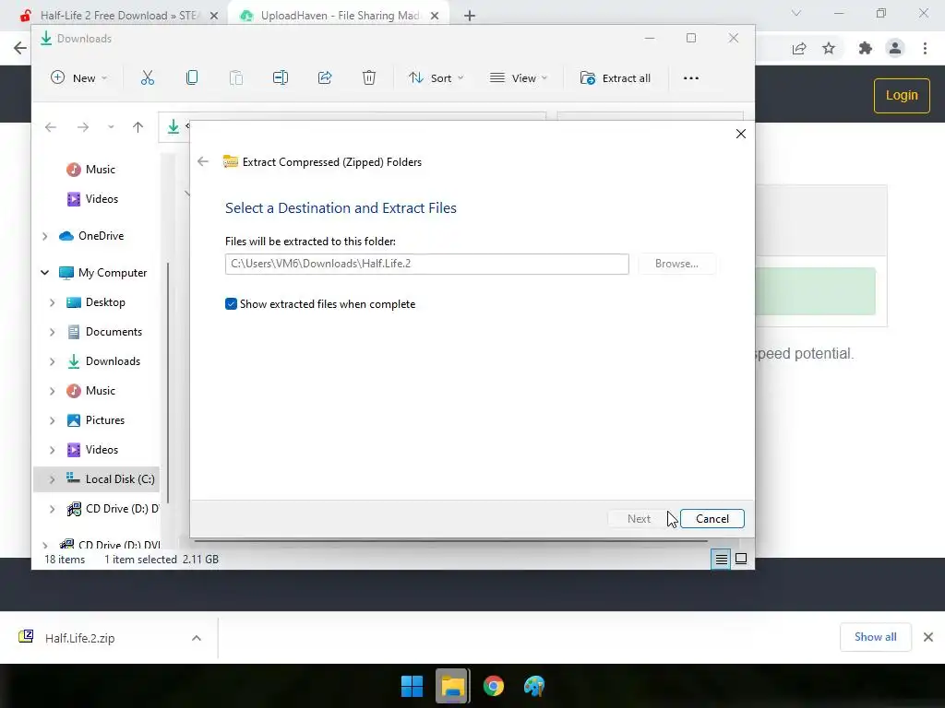Open Half.Life.2.zip from downloads bar
This screenshot has width=945, height=708.
point(78,638)
